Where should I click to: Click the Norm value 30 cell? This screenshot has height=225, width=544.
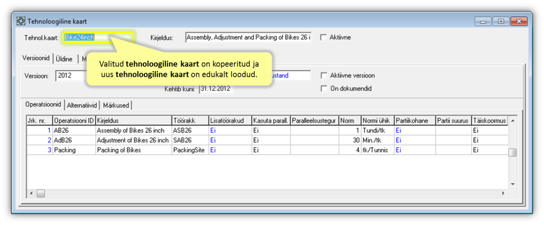click(350, 140)
